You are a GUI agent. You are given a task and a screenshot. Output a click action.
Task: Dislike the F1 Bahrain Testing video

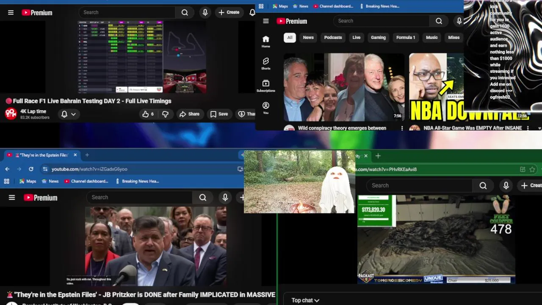(166, 114)
